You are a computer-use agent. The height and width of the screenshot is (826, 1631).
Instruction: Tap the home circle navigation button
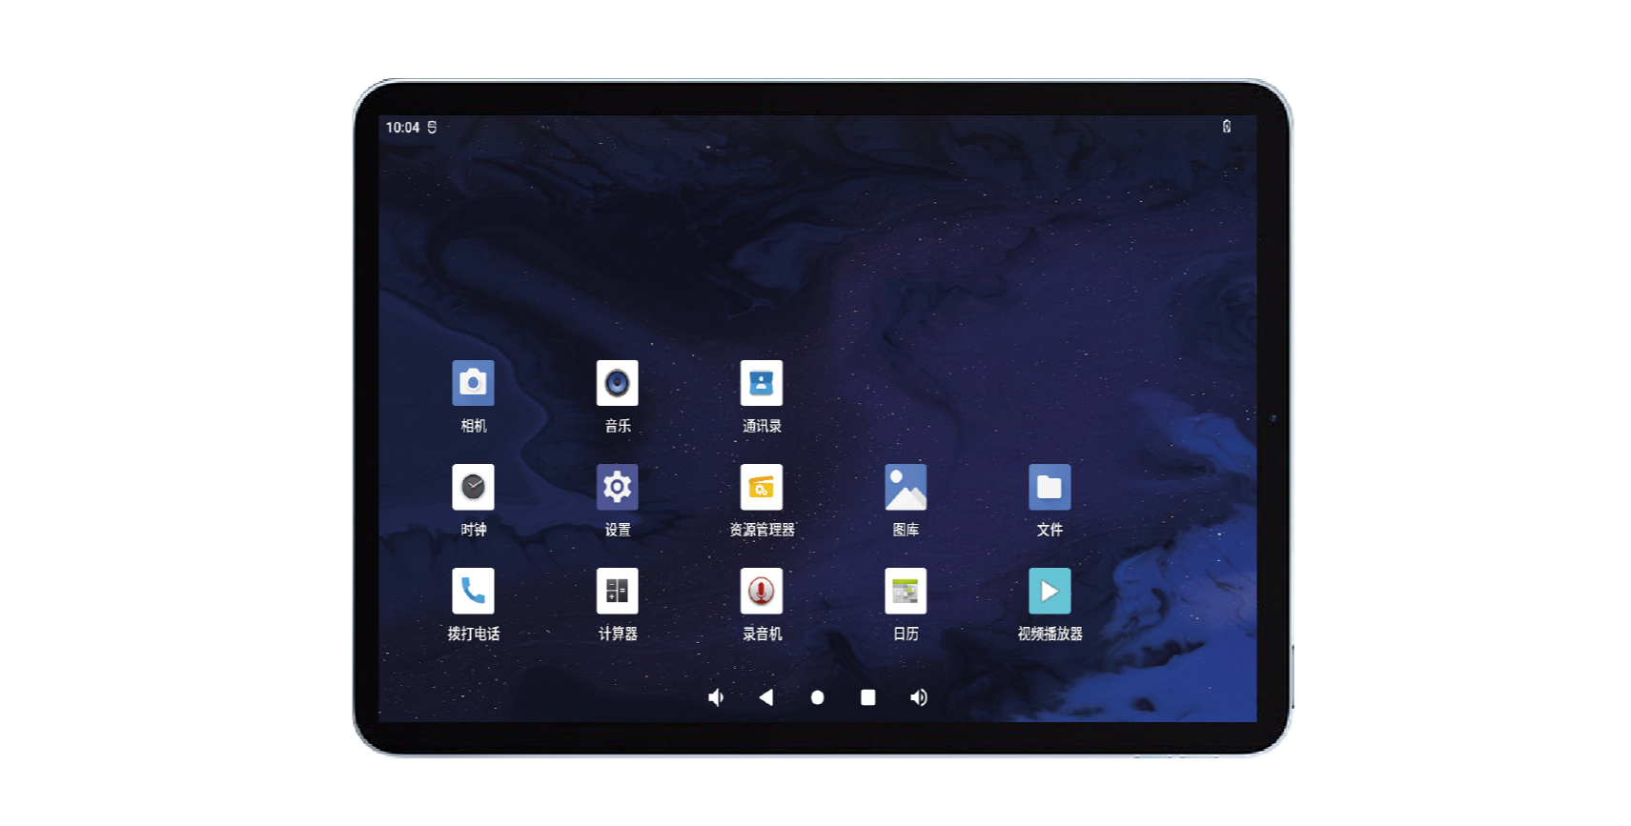[x=817, y=697]
